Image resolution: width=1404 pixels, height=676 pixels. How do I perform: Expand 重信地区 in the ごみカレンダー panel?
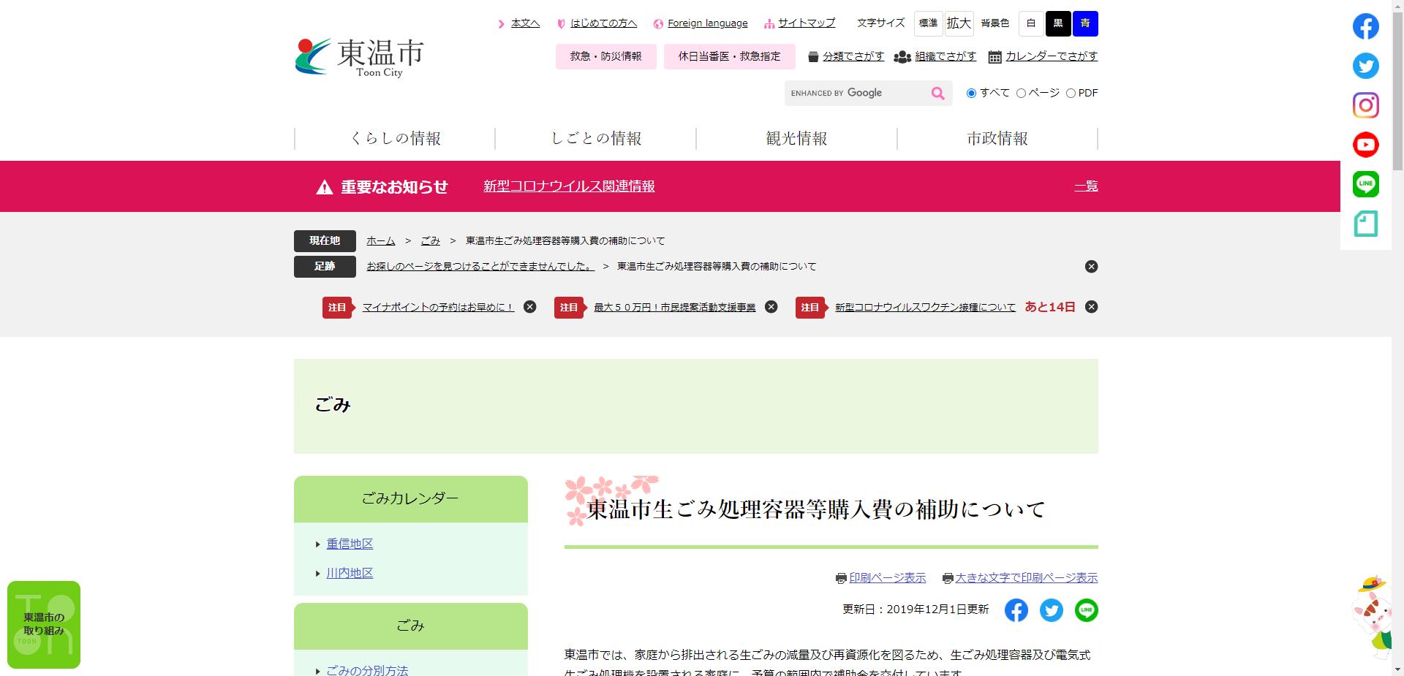[350, 544]
